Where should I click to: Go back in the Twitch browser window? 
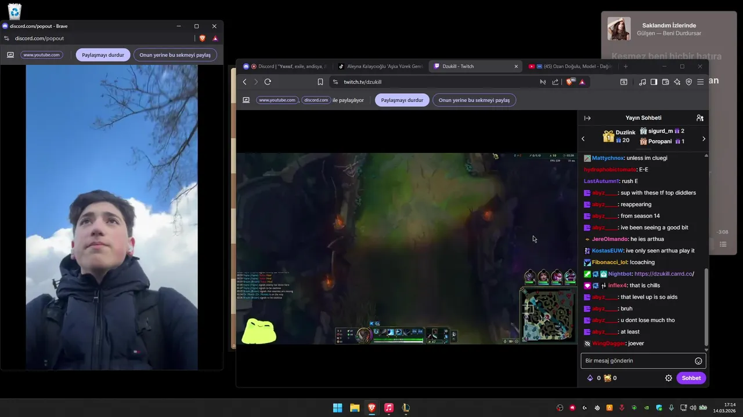(x=245, y=82)
